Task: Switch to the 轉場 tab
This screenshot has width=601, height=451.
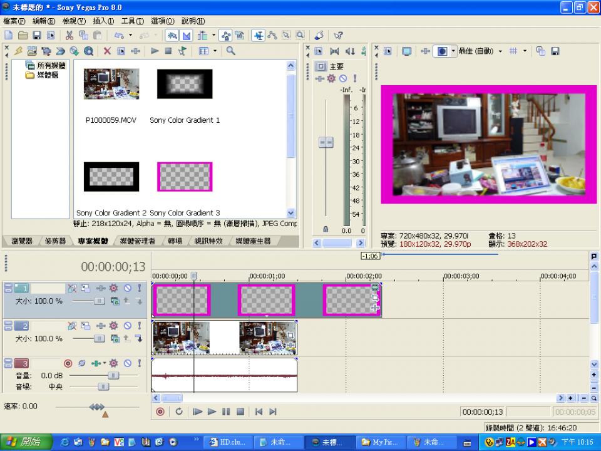Action: pyautogui.click(x=175, y=241)
